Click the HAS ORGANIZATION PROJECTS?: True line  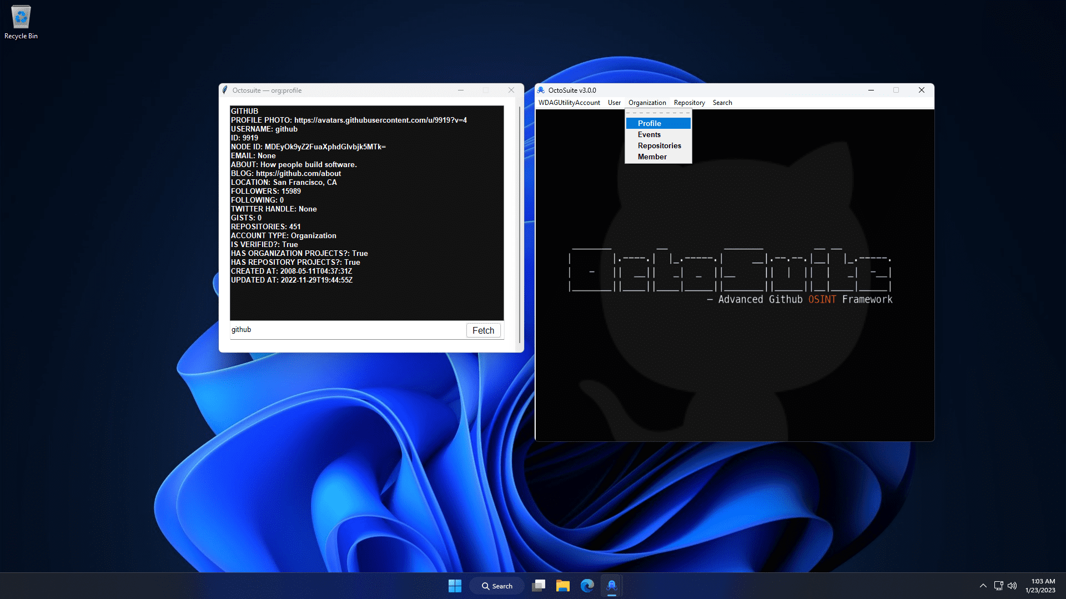299,253
